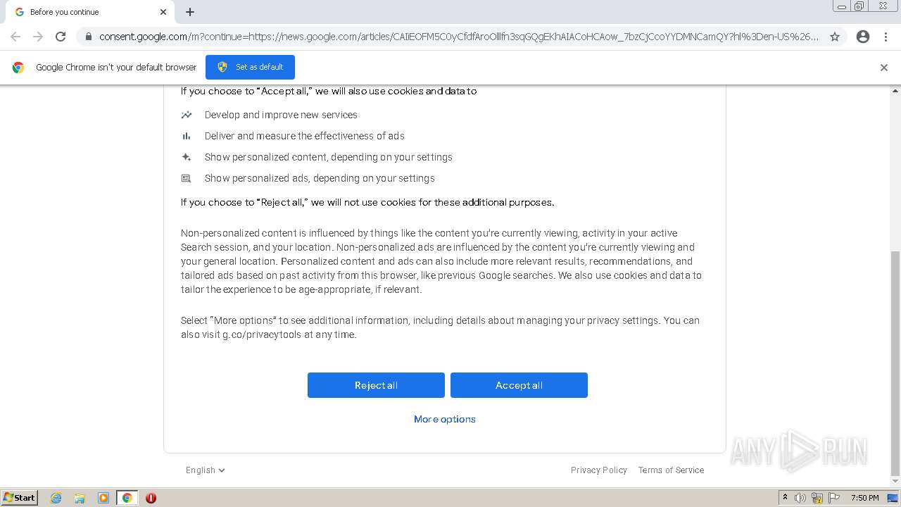Screen dimensions: 901x507
Task: Open a new tab with the plus button
Action: pos(190,12)
